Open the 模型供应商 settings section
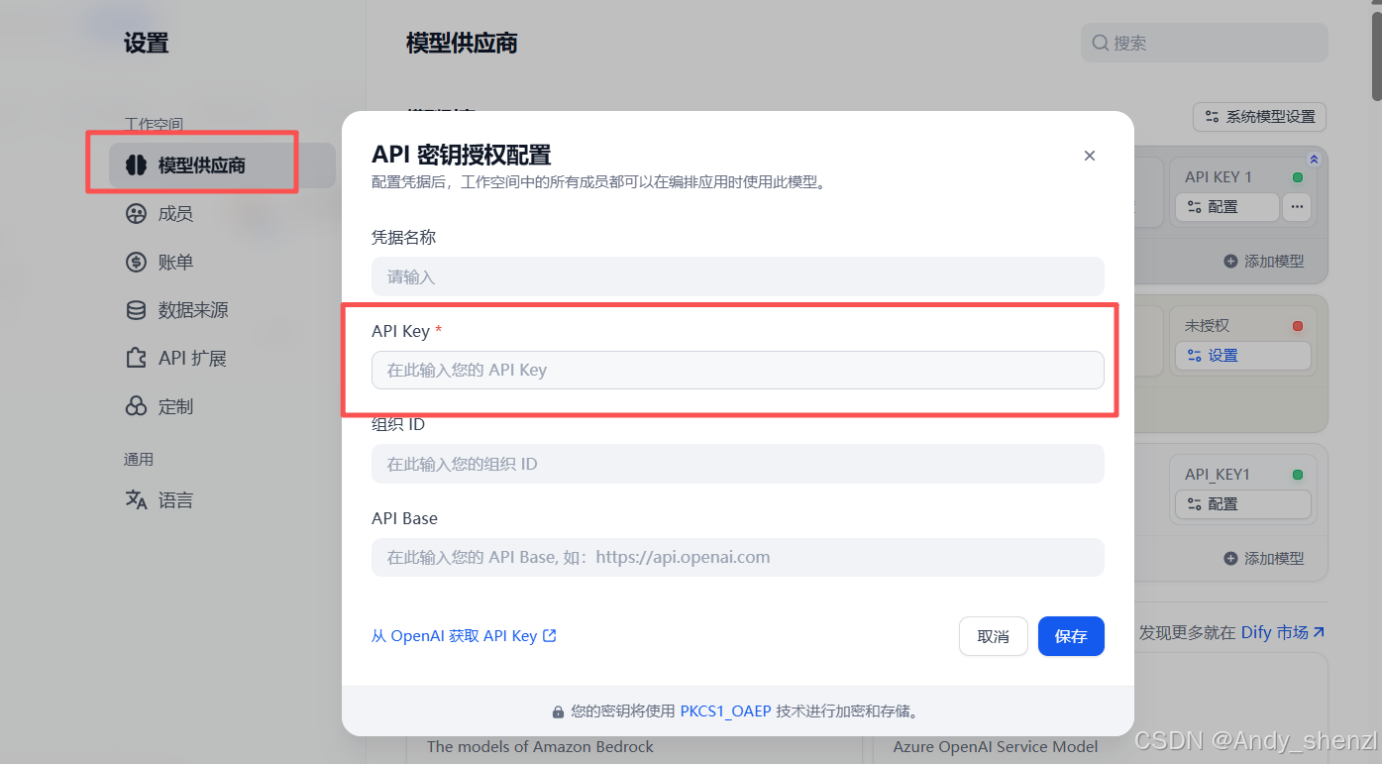This screenshot has width=1382, height=764. click(x=222, y=165)
